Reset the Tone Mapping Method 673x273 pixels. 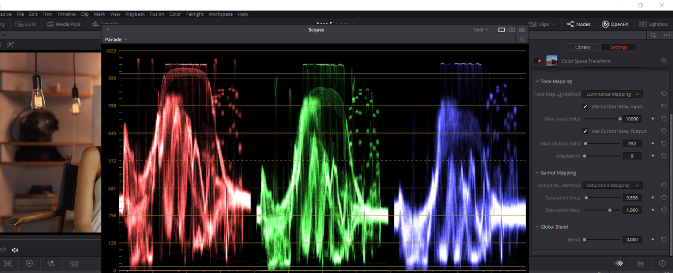pyautogui.click(x=664, y=94)
